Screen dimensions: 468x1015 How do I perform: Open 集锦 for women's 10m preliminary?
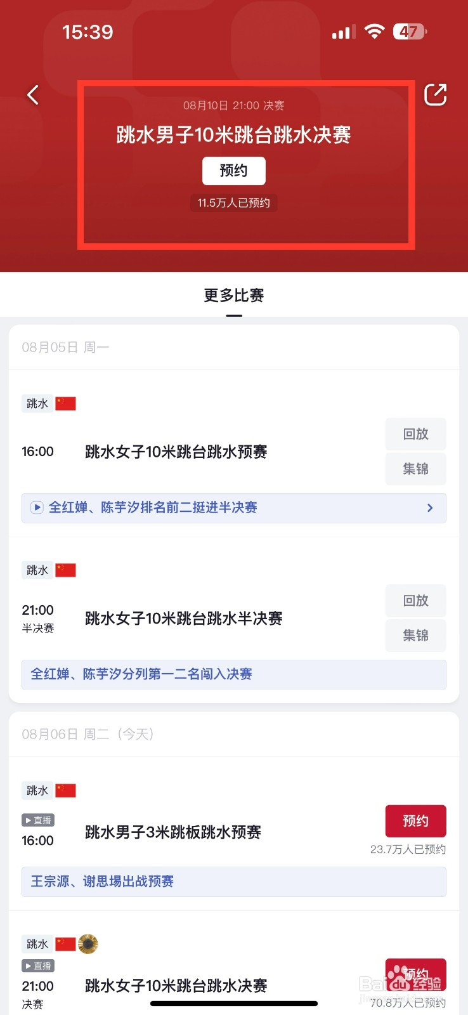pos(415,469)
